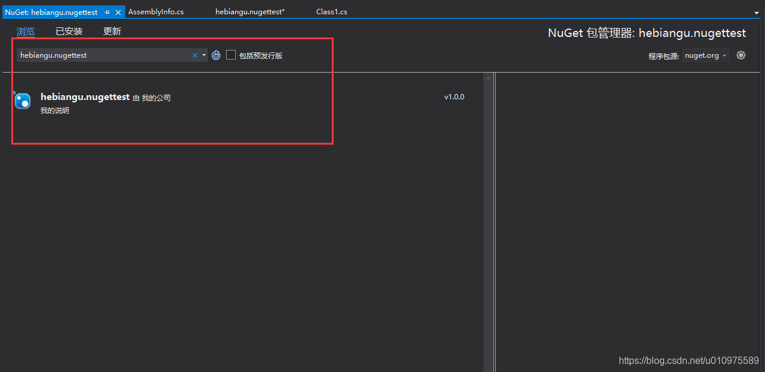This screenshot has height=372, width=765.
Task: Switch to the 更新 tab
Action: tap(112, 32)
